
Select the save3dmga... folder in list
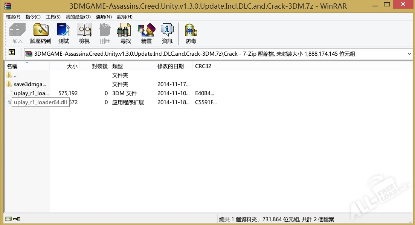point(30,84)
